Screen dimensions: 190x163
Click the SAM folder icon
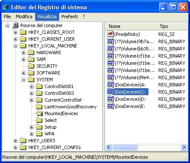click(x=31, y=59)
